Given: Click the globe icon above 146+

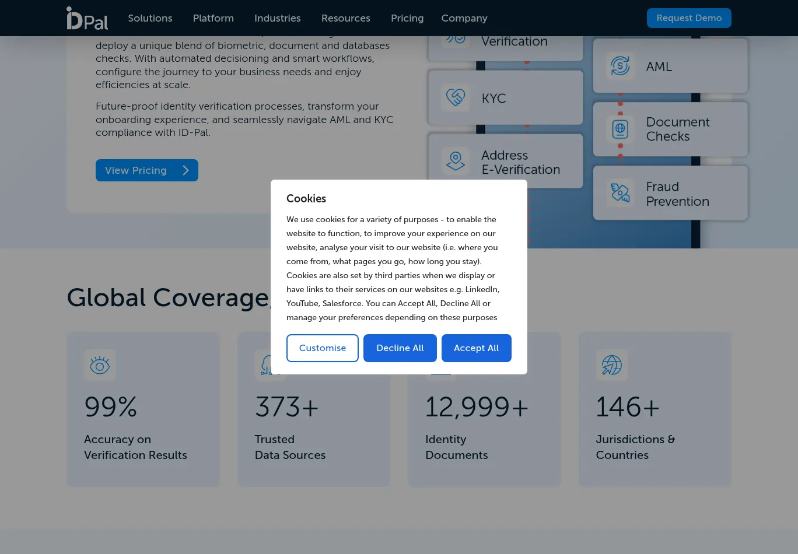Looking at the screenshot, I should (611, 366).
